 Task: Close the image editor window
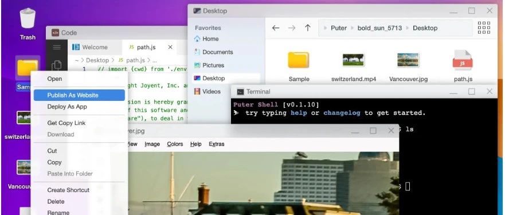click(x=391, y=131)
